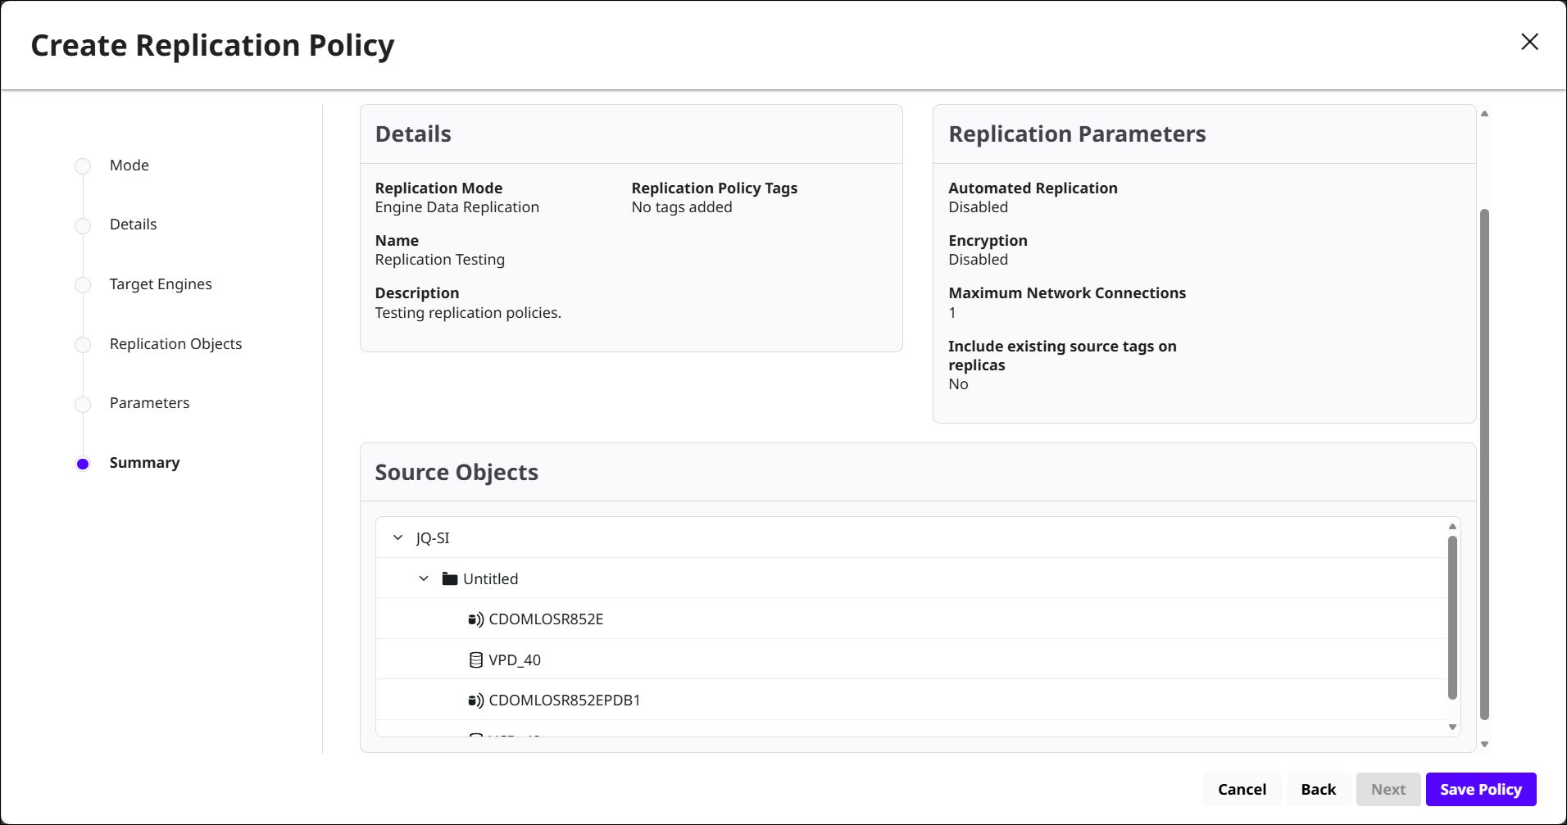Go to the Target Engines step
1567x825 pixels.
coord(161,284)
